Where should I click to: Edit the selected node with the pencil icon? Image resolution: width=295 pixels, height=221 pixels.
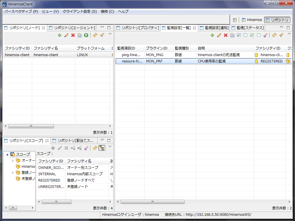pos(66,35)
